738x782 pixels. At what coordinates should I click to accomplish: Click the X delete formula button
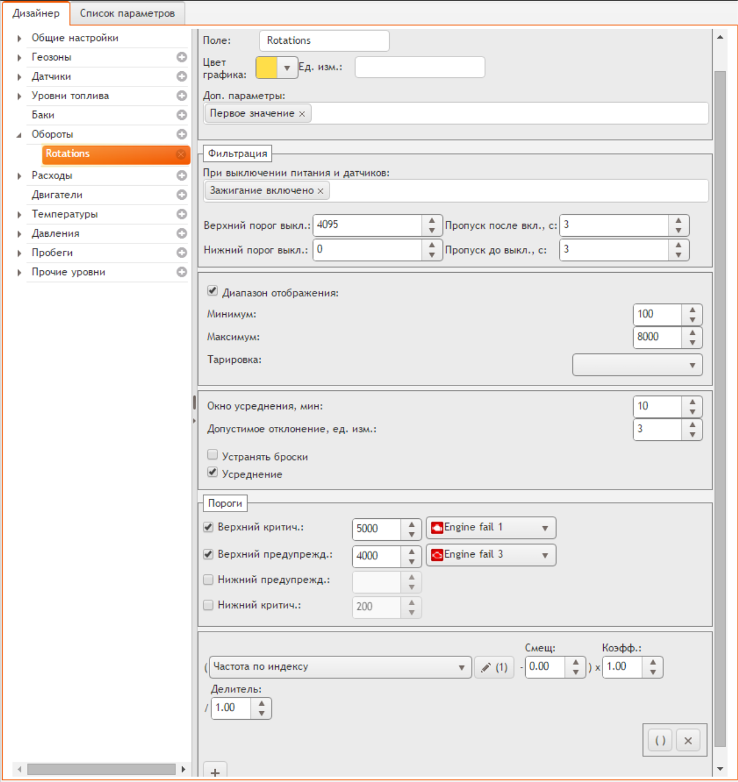click(688, 740)
